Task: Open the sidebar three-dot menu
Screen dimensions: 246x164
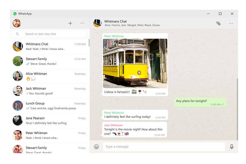Action: 82,23
